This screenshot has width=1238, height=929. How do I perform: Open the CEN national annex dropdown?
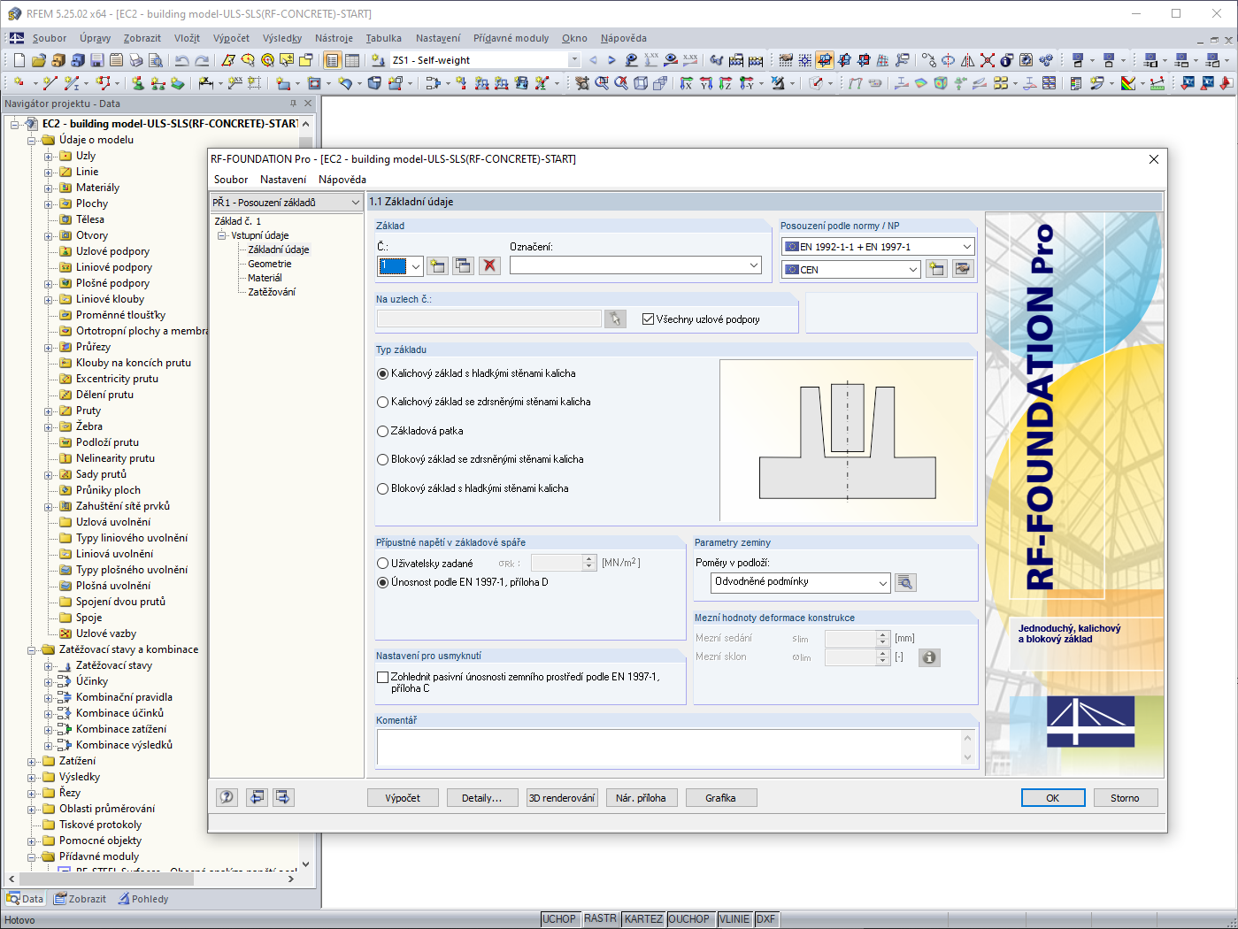coord(913,270)
